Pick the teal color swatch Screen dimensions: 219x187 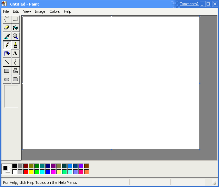pyautogui.click(x=42, y=166)
